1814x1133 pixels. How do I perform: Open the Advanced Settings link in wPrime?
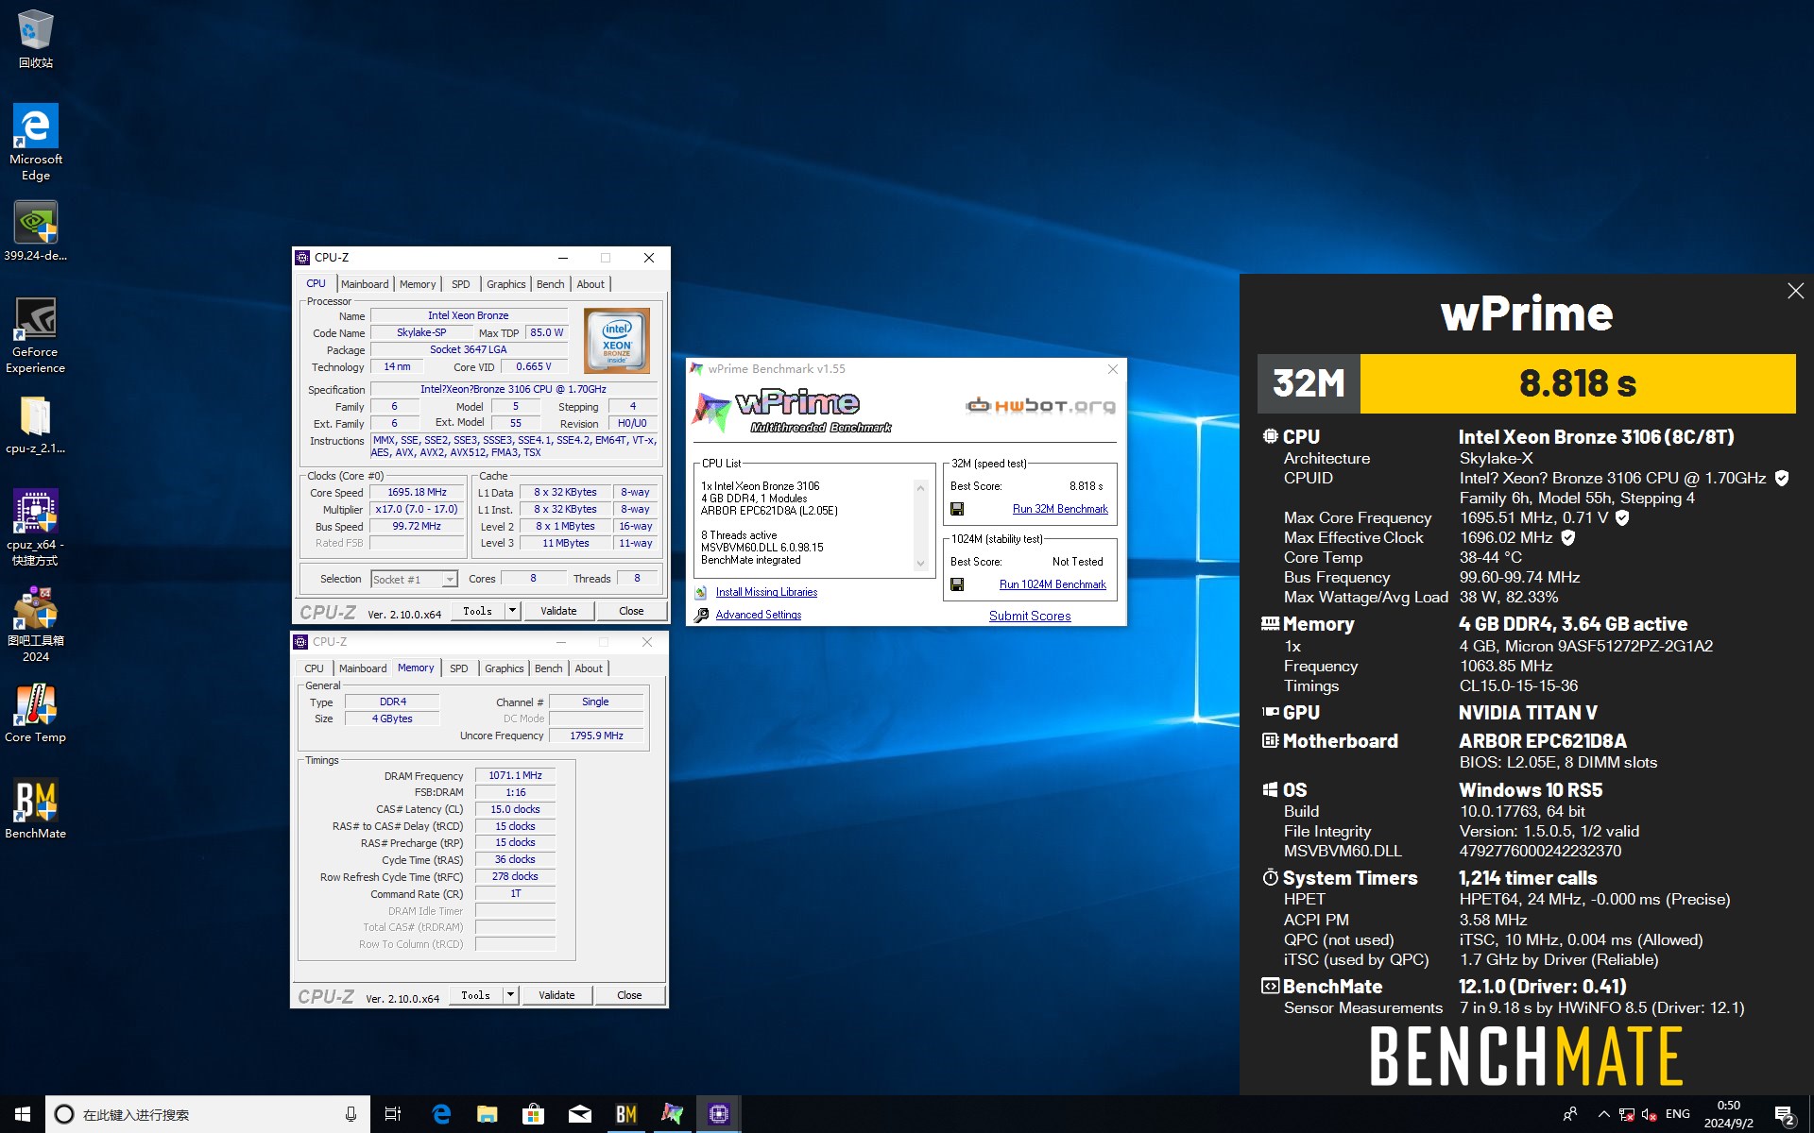coord(759,615)
